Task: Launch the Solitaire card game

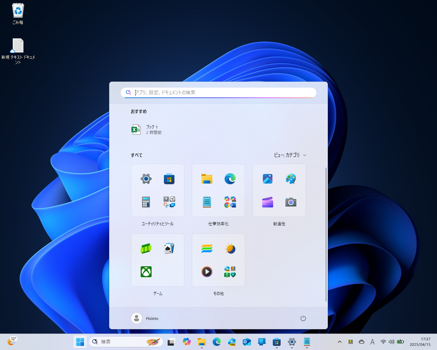Action: (x=169, y=248)
